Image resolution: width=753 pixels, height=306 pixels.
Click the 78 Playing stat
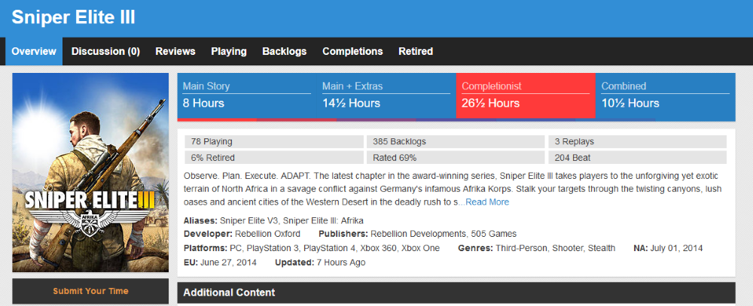[274, 141]
